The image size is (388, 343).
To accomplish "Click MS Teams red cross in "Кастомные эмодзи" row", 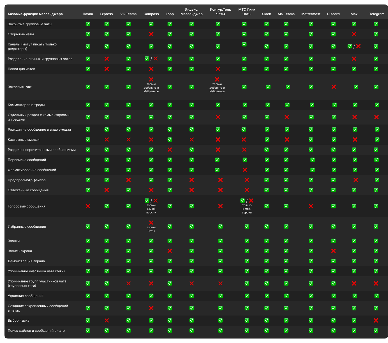I will (287, 140).
